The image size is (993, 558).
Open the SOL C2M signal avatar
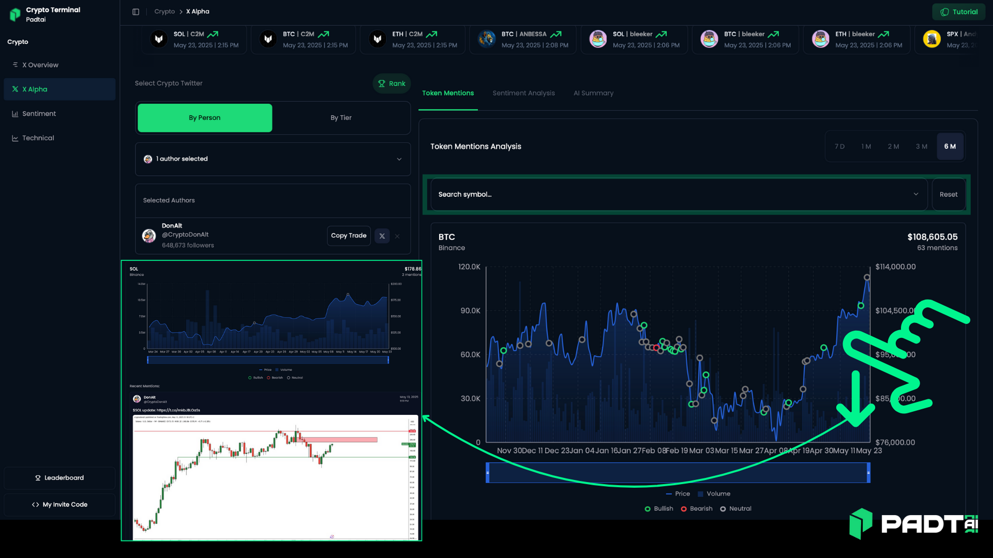point(159,39)
